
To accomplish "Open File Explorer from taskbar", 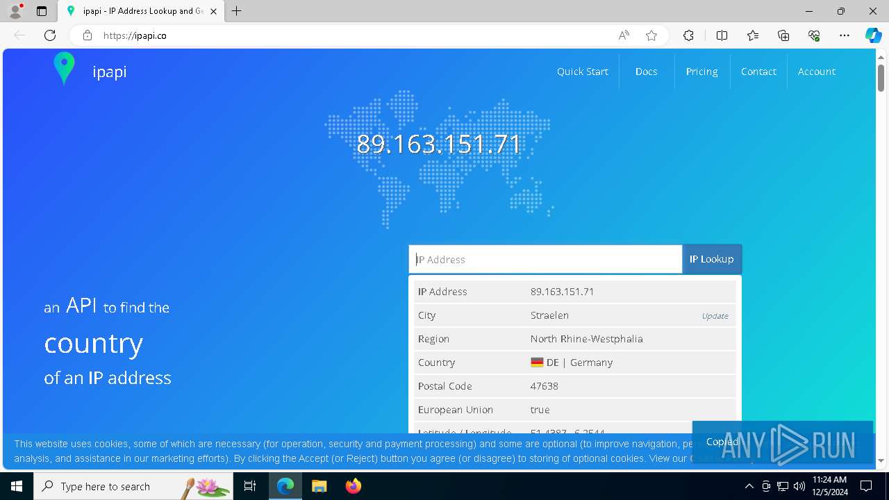I will click(x=319, y=486).
